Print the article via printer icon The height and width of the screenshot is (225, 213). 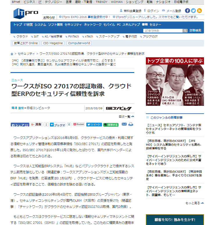click(131, 124)
